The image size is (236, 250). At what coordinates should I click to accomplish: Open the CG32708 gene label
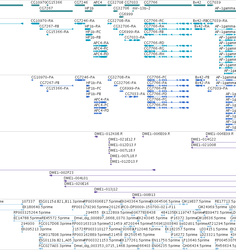click(116, 2)
